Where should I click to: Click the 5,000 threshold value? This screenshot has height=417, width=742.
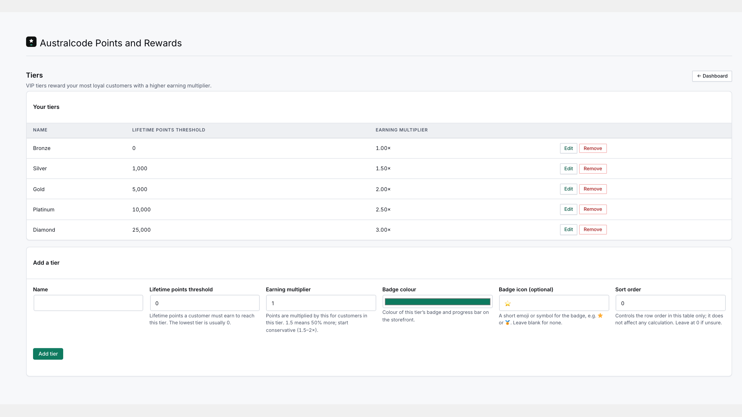tap(140, 189)
